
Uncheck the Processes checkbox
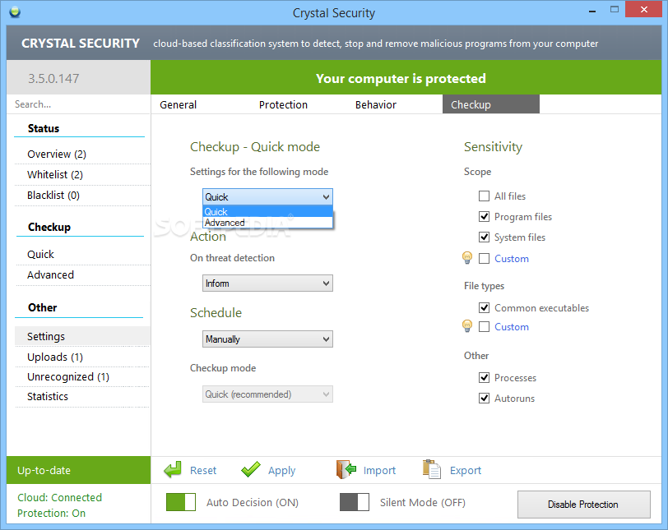[484, 377]
